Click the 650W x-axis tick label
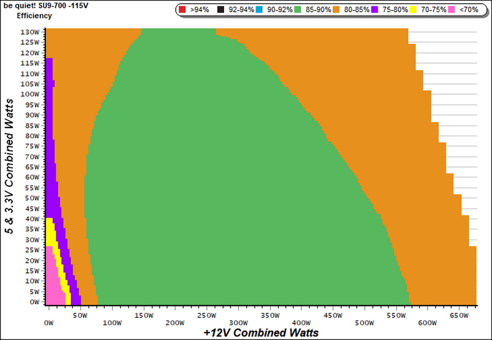492x340 pixels. tap(459, 316)
